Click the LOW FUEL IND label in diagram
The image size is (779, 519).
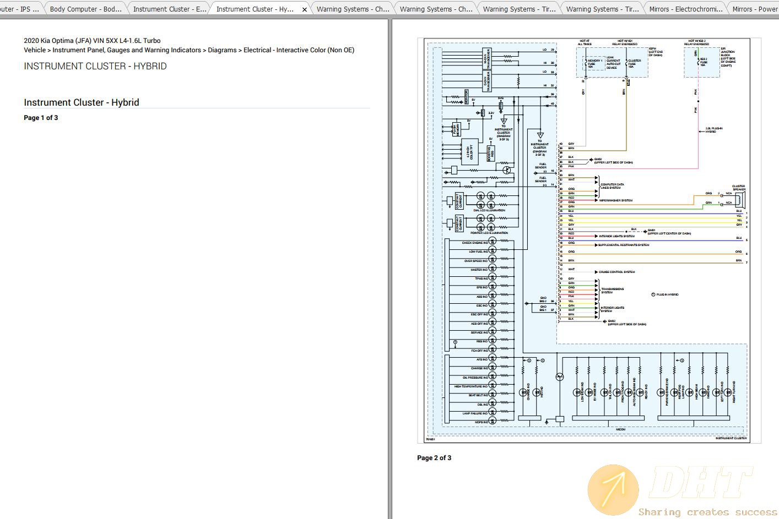[x=478, y=252]
